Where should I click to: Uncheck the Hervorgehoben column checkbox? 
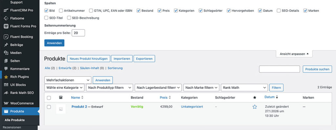(x=229, y=10)
